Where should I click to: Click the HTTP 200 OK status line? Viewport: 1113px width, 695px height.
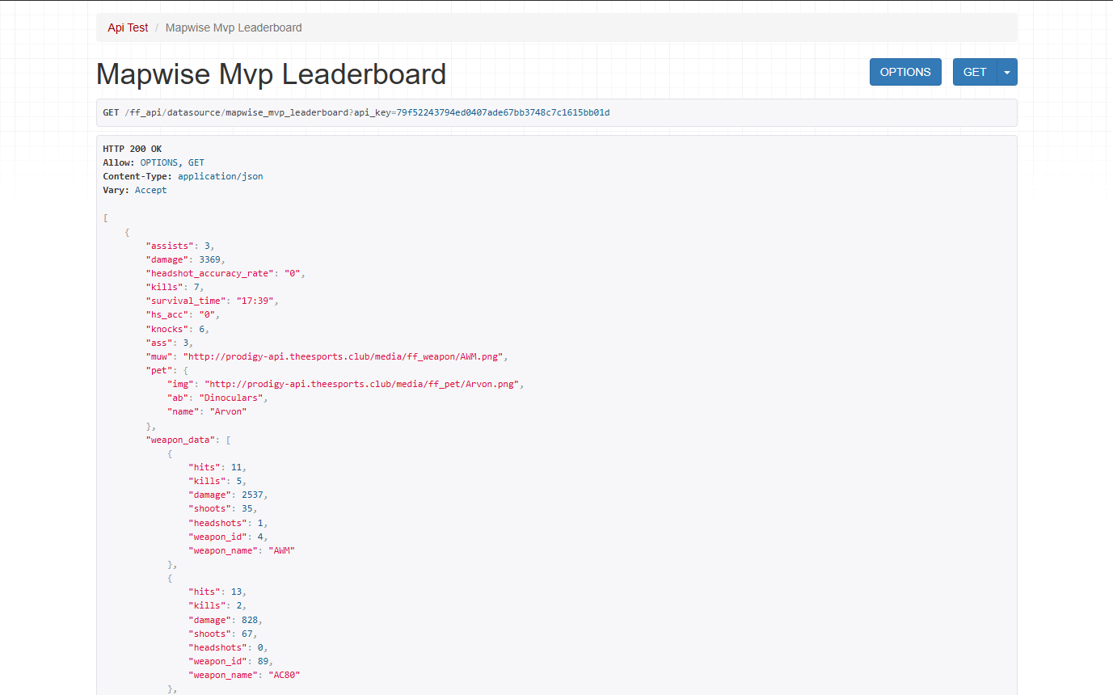pos(130,149)
